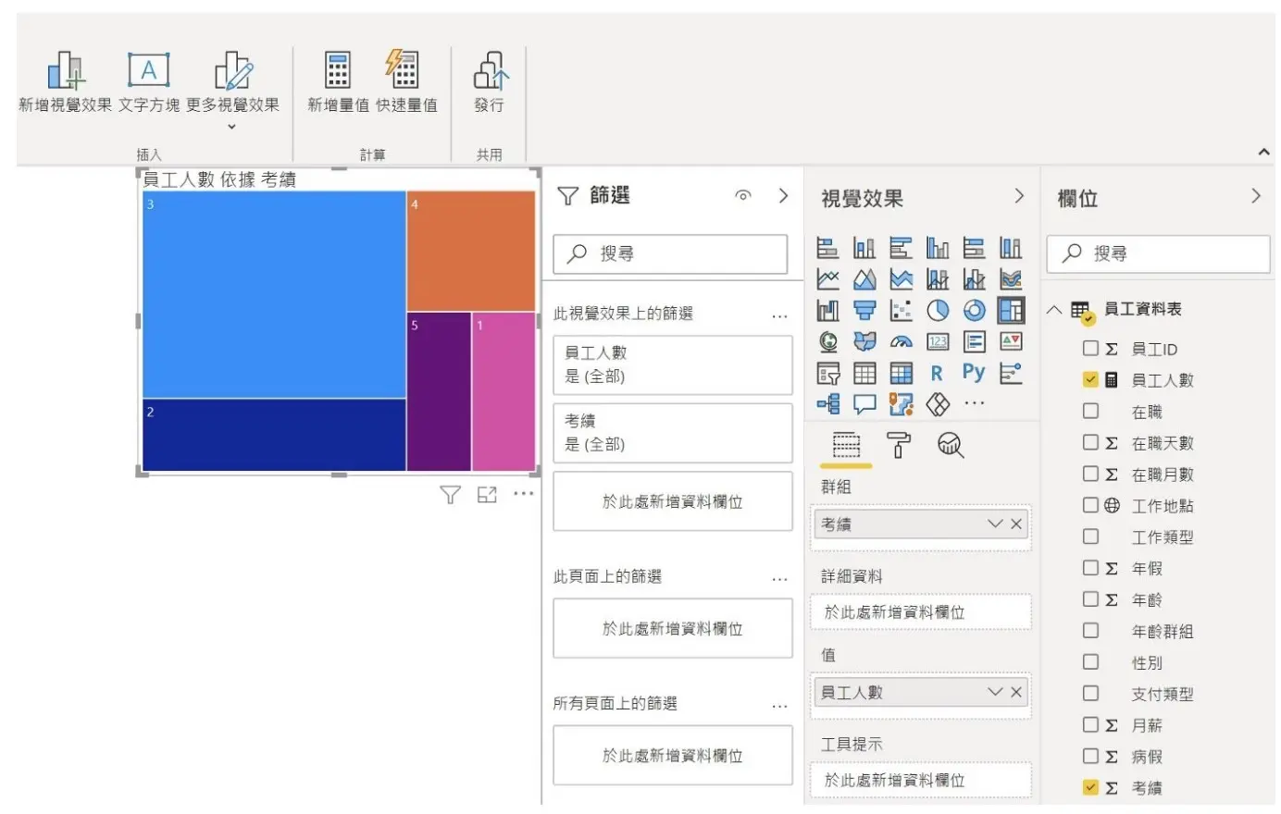Click the purple treemap tile 5

[x=439, y=392]
